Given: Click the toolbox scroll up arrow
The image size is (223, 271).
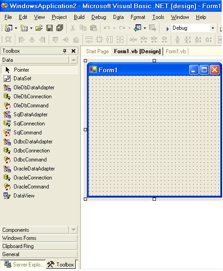Looking at the screenshot, I should [x=73, y=60].
